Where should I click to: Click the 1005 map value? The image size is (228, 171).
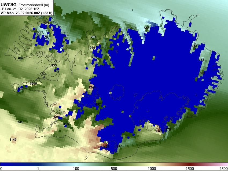[33, 84]
